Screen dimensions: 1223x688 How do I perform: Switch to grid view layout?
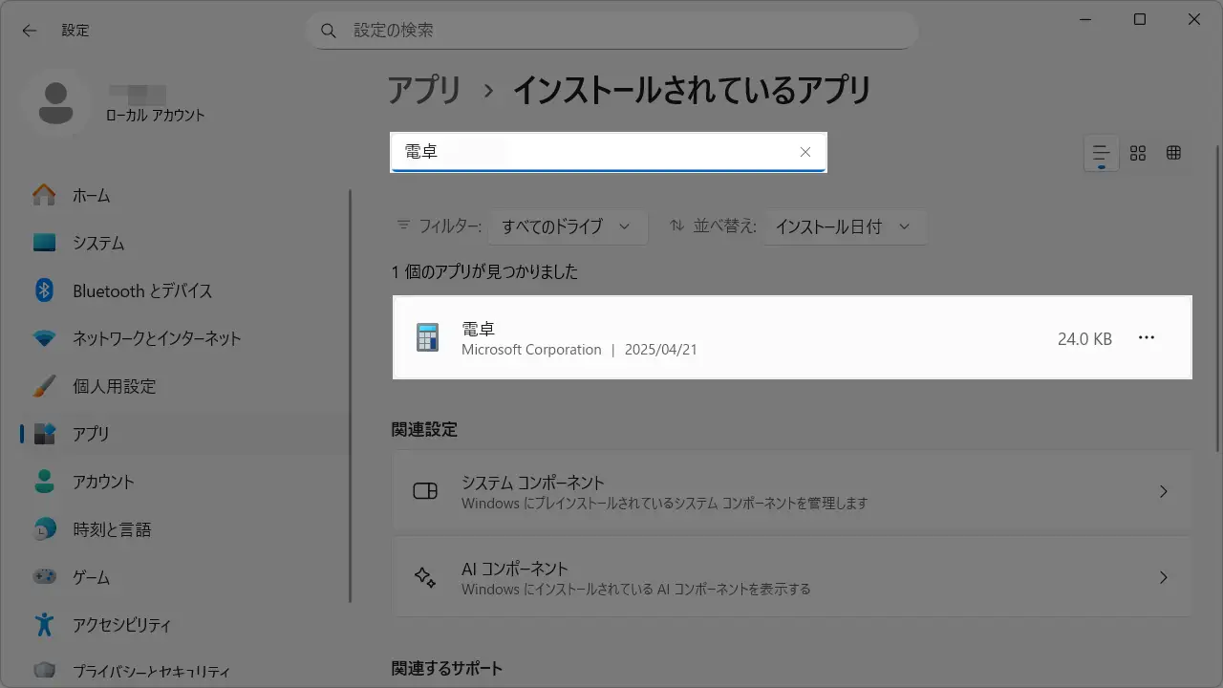1138,153
